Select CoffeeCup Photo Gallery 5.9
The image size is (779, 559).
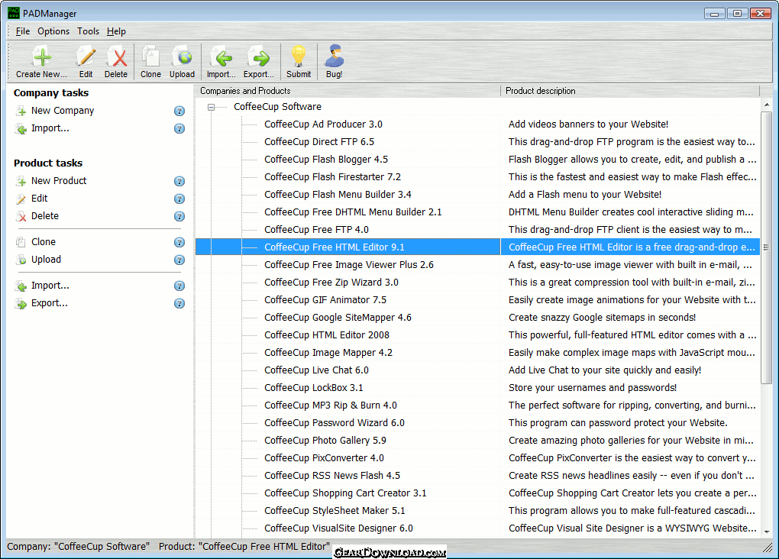[325, 440]
